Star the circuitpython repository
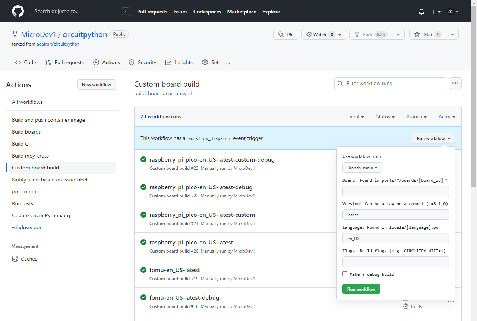Screen dimensions: 477x321 point(427,34)
